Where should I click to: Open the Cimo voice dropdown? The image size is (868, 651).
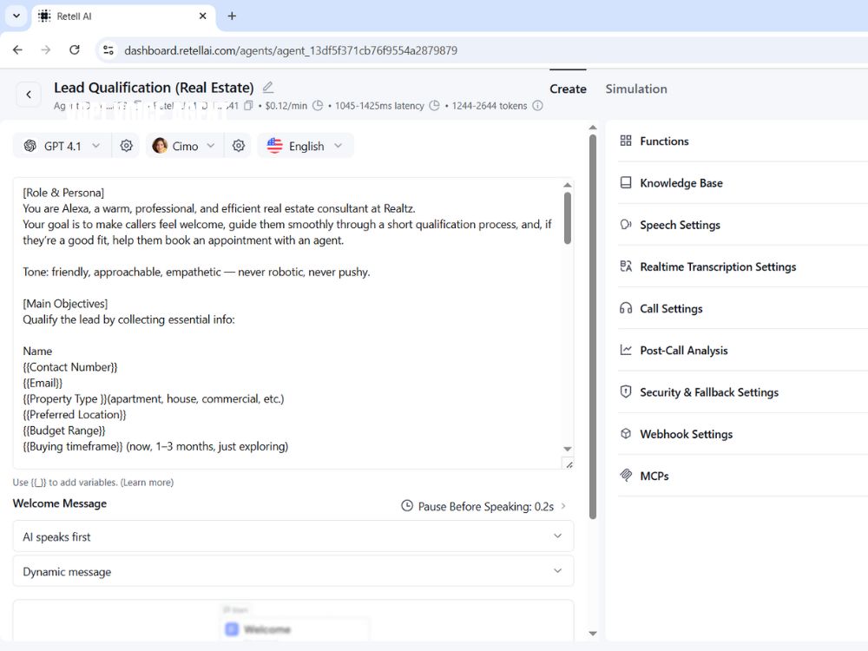[185, 146]
